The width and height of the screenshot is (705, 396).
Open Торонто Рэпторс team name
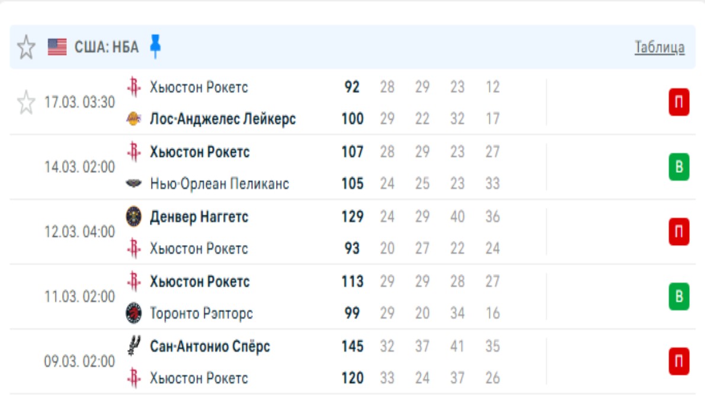click(201, 313)
